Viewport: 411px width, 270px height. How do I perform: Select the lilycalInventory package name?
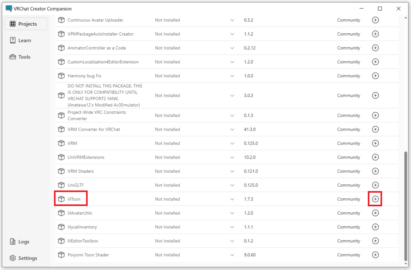click(82, 227)
